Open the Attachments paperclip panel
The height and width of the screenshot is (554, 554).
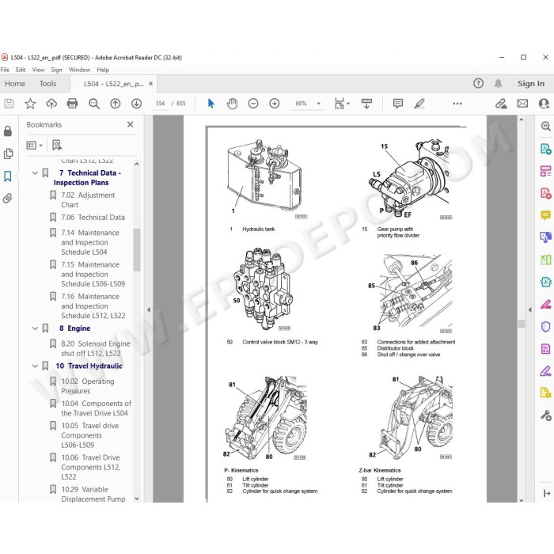point(8,198)
